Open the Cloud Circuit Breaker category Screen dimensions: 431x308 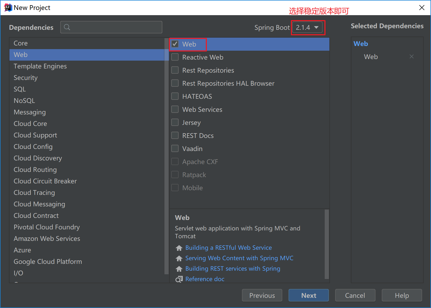[x=87, y=181]
